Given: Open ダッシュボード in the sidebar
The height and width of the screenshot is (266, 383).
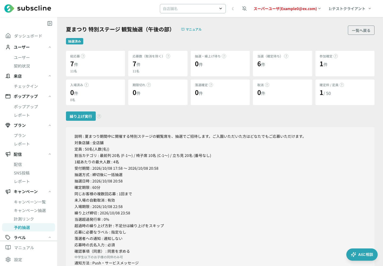Looking at the screenshot, I should coord(28,36).
